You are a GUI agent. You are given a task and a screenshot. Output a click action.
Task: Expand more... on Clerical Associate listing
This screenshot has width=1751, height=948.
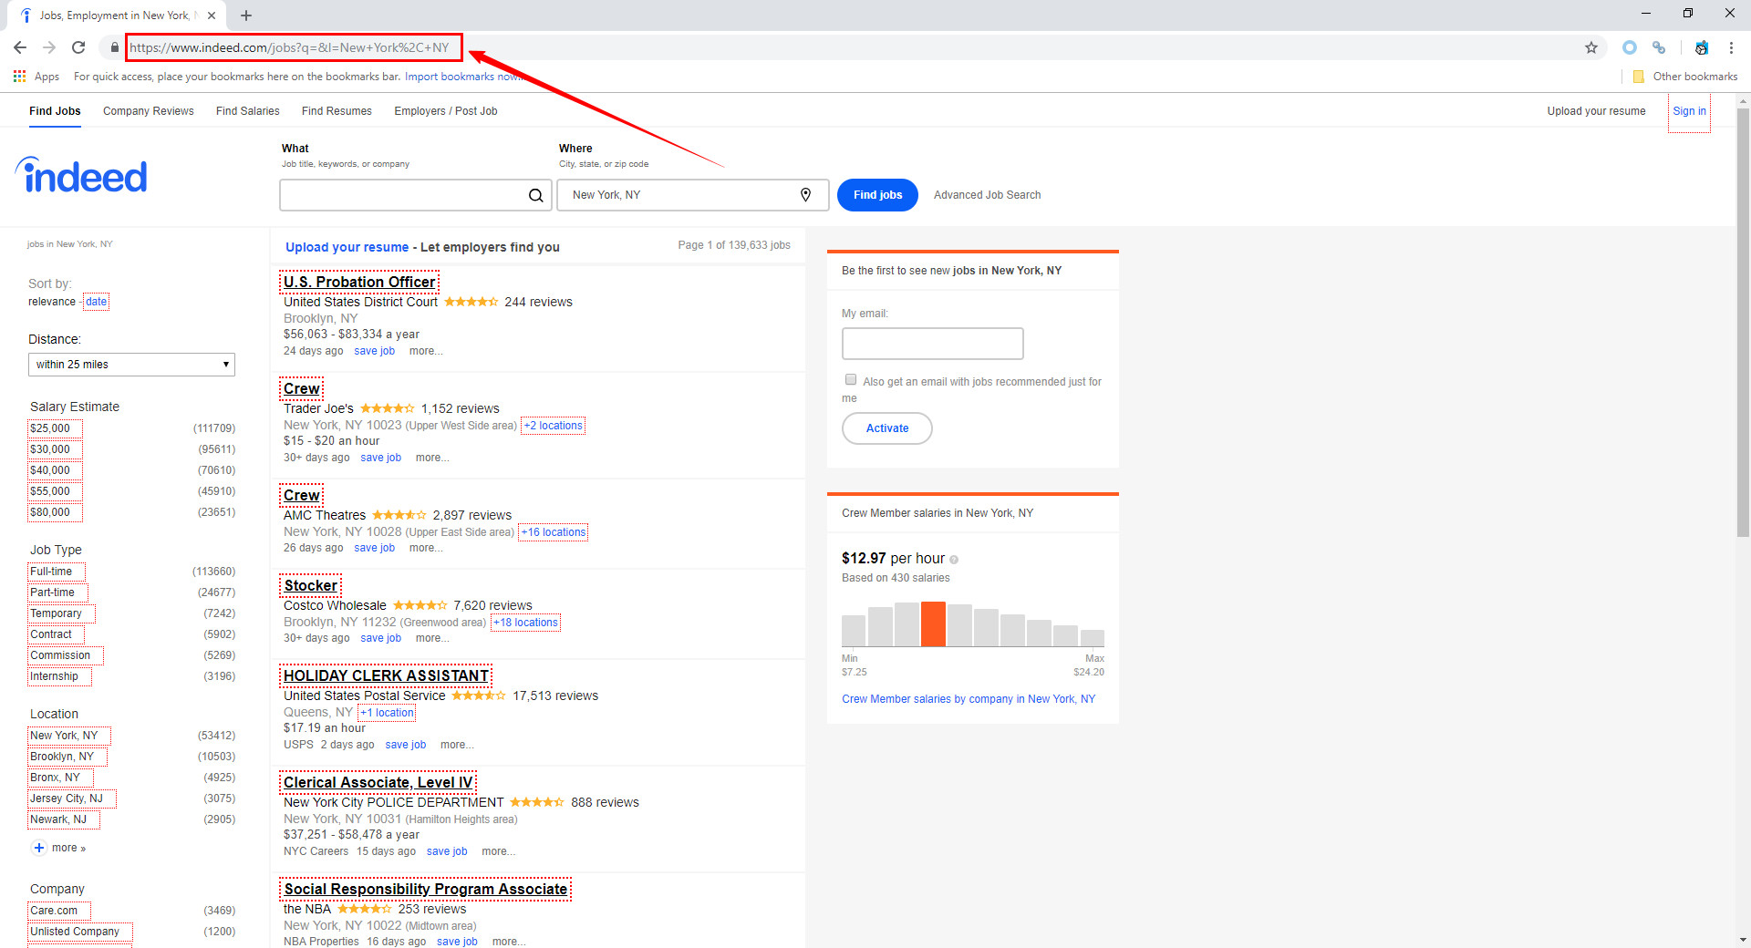(499, 851)
